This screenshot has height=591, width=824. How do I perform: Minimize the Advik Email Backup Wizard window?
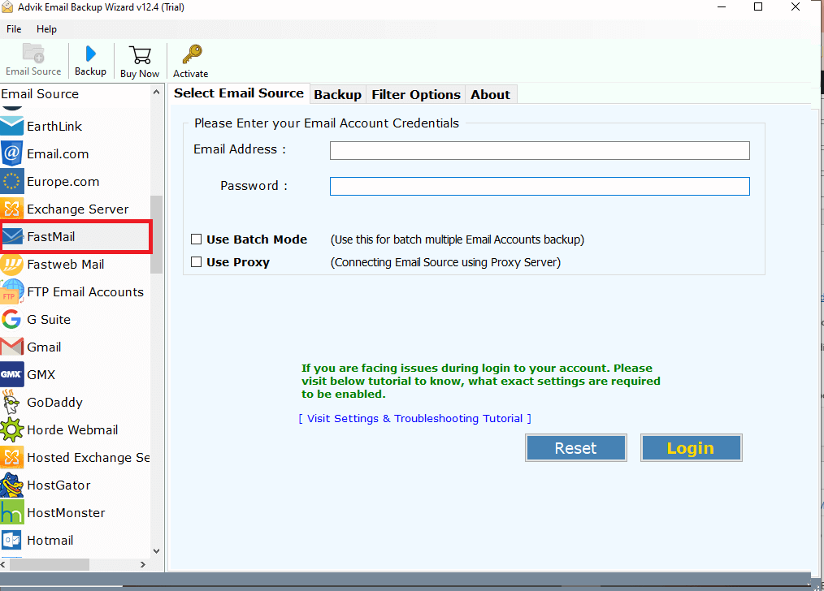[722, 6]
